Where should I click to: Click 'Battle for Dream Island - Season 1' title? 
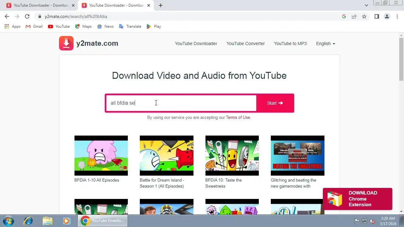pos(162,183)
